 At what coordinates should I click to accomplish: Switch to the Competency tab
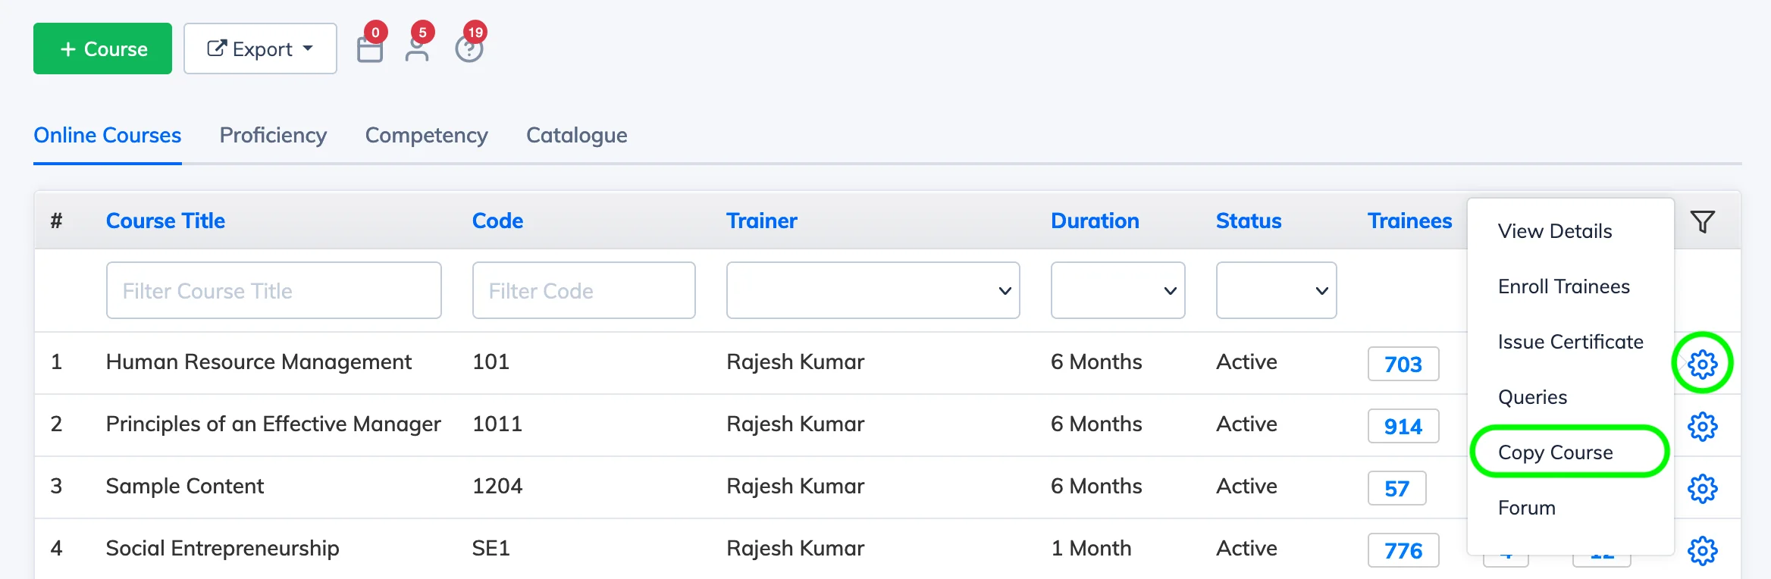point(426,135)
